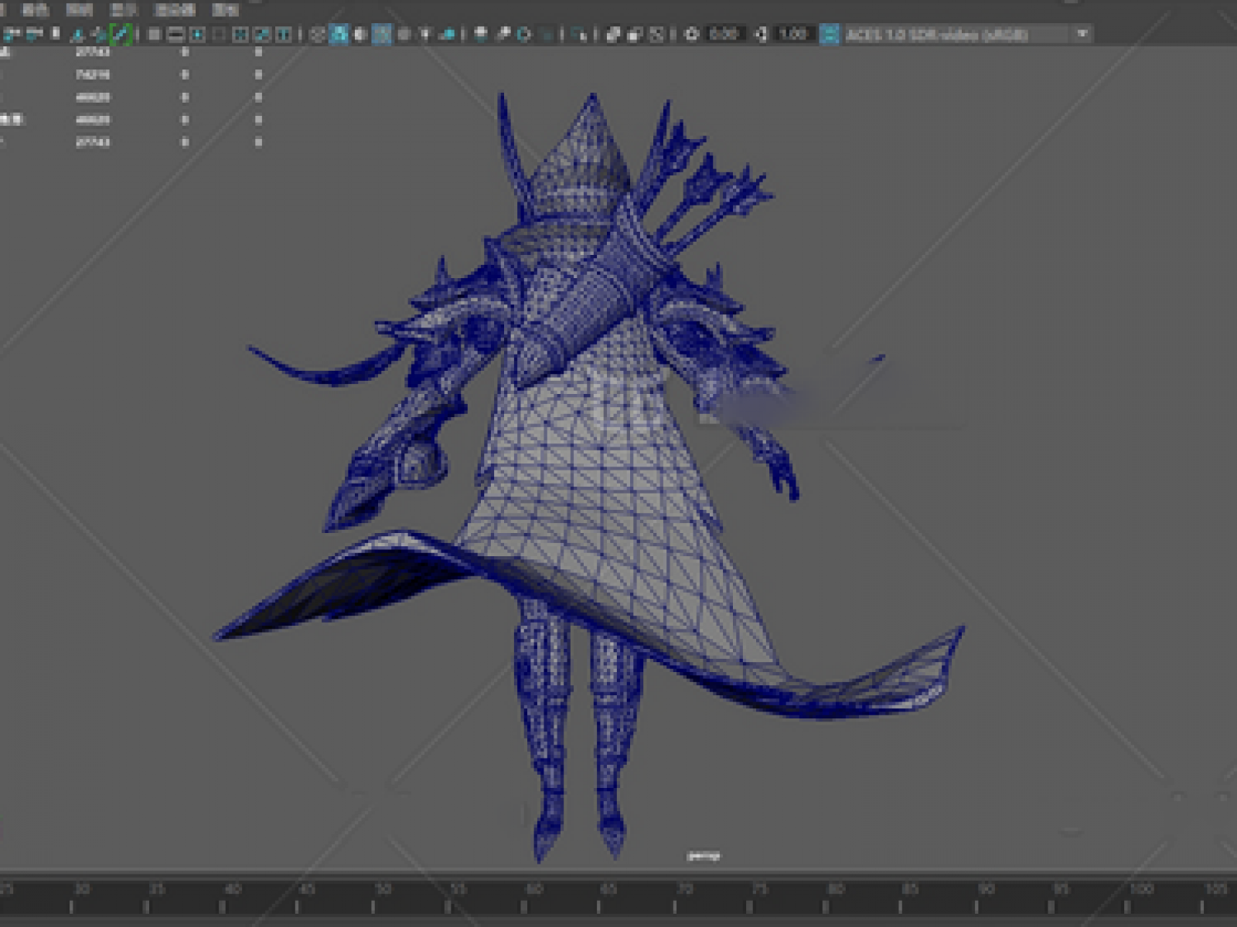The height and width of the screenshot is (927, 1237).
Task: Click frame 100 on the time slider
Action: [1141, 889]
